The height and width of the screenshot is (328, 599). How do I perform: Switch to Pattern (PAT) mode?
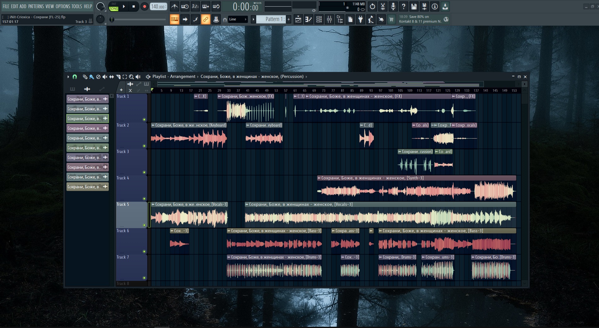114,4
